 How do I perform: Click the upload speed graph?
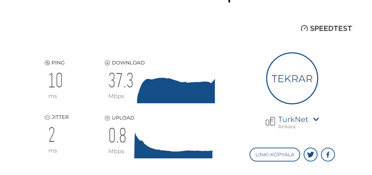click(174, 146)
